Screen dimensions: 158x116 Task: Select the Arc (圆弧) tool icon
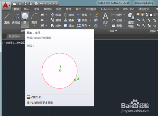point(34,16)
